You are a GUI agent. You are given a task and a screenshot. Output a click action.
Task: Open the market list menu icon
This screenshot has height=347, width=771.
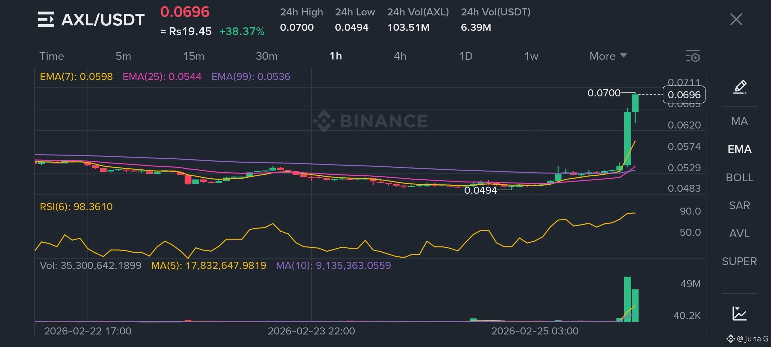(x=46, y=19)
